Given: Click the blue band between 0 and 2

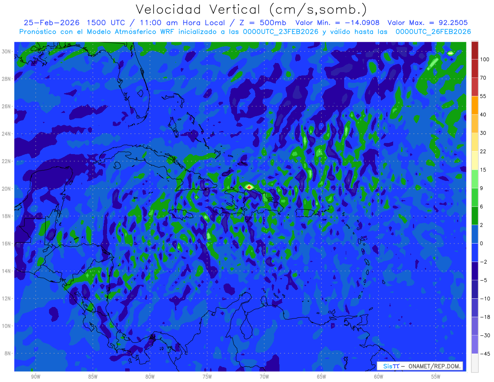Looking at the screenshot, I should click(x=475, y=234).
